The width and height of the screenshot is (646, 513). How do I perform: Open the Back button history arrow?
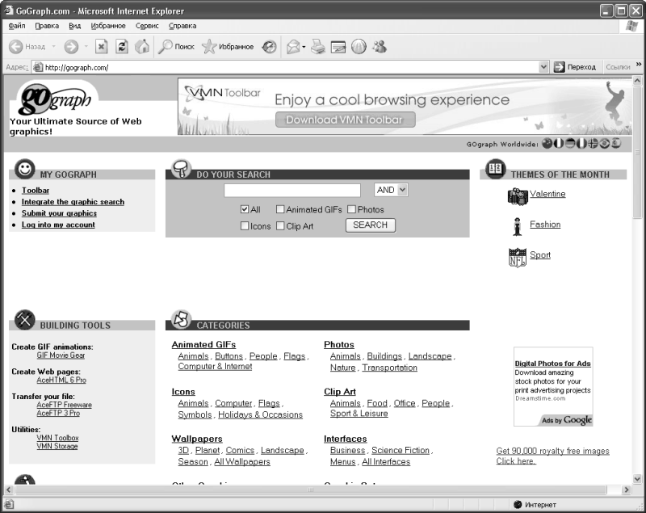point(53,47)
